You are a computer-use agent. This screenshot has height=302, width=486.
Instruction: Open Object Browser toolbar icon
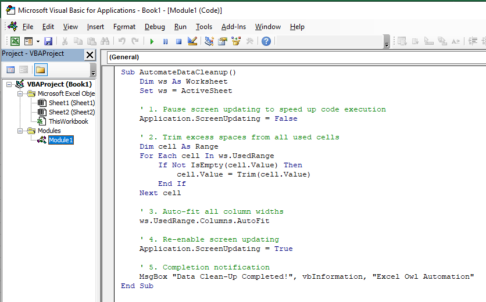[236, 41]
